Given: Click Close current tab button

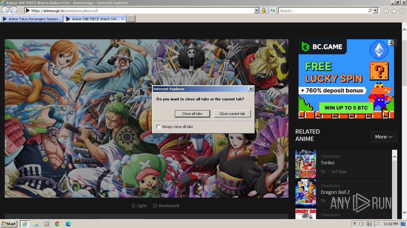Looking at the screenshot, I should 232,114.
